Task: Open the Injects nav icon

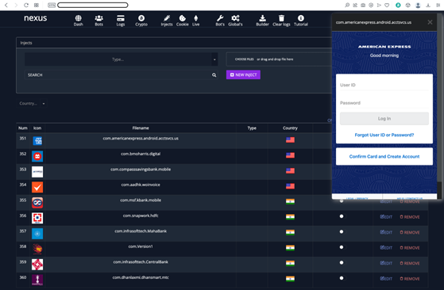Action: (167, 18)
